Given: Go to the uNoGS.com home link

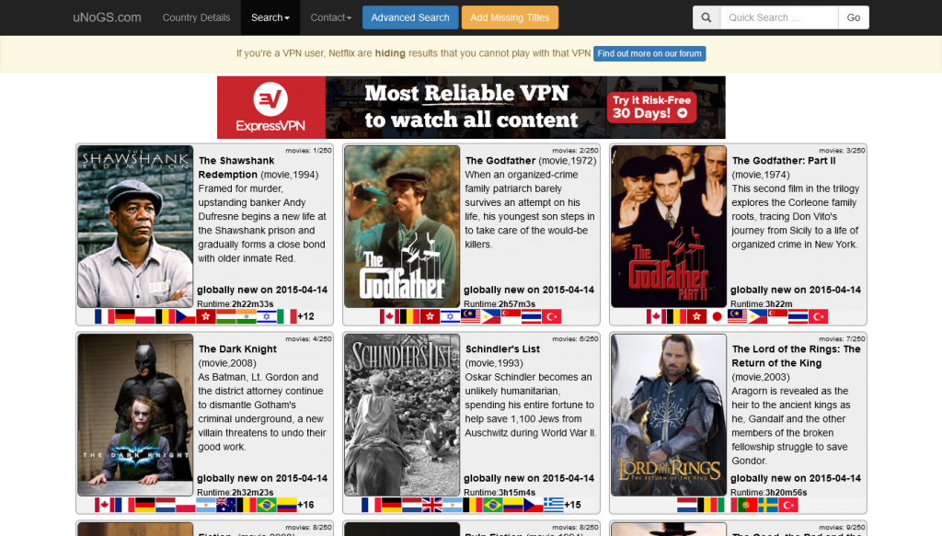Looking at the screenshot, I should pos(107,17).
